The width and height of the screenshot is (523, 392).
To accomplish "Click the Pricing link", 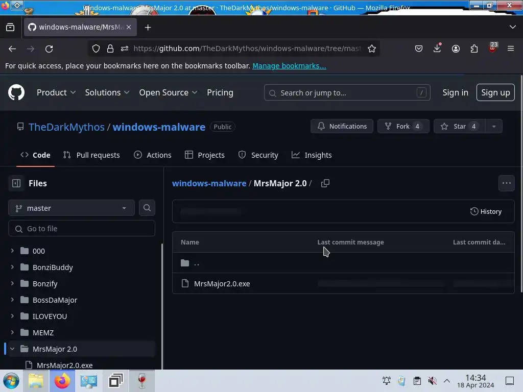I will [220, 92].
